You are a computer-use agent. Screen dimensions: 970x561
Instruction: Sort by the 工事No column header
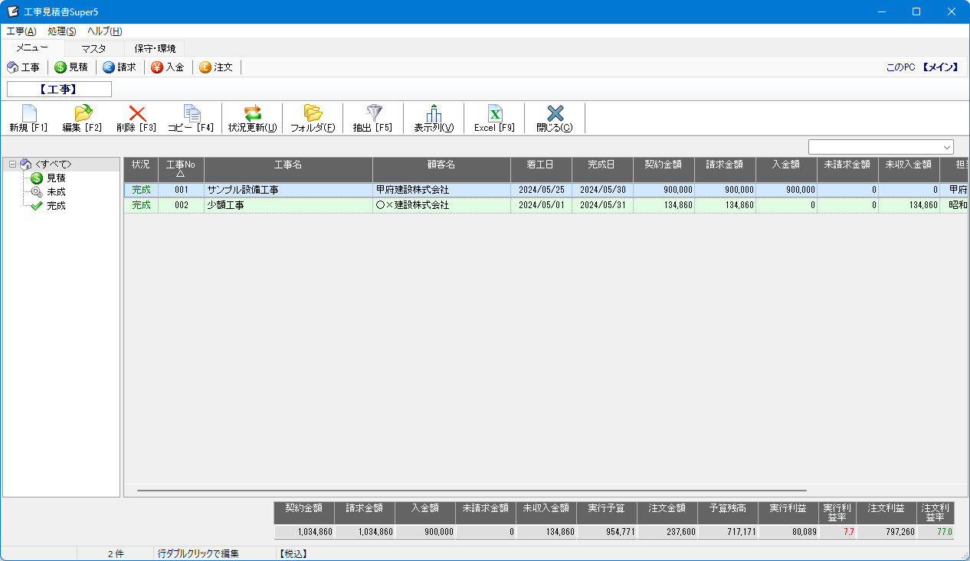click(x=181, y=169)
